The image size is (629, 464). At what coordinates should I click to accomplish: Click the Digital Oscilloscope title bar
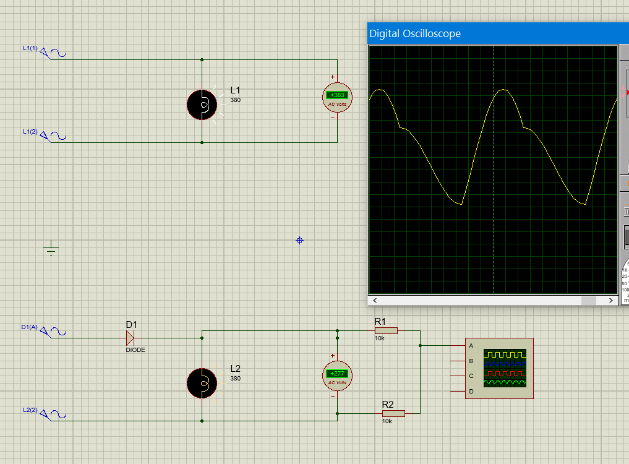tap(498, 33)
